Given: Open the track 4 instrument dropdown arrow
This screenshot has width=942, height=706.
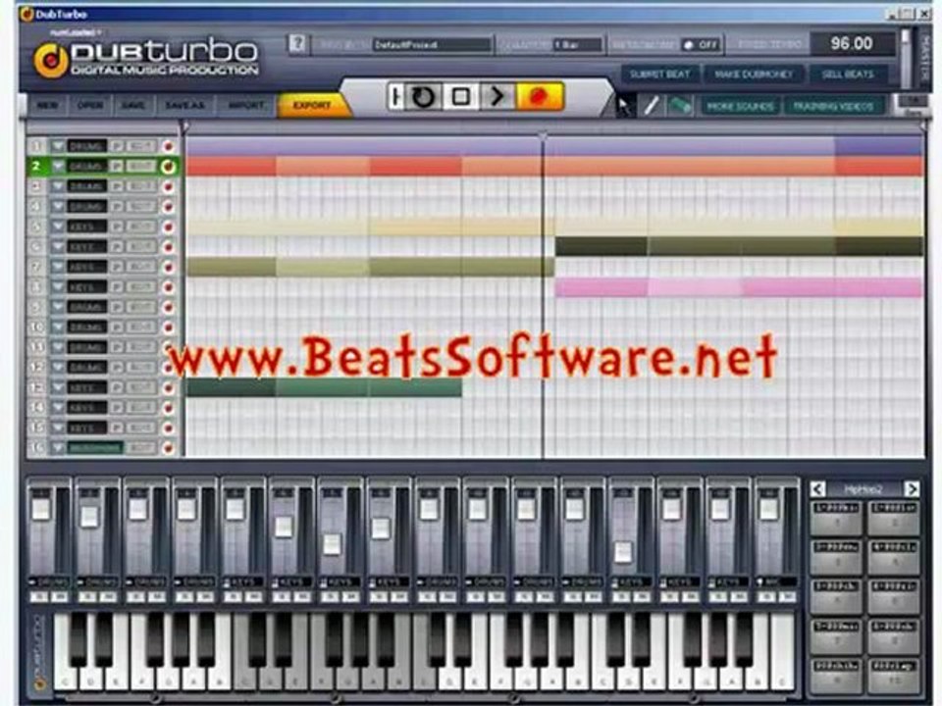Looking at the screenshot, I should point(58,207).
